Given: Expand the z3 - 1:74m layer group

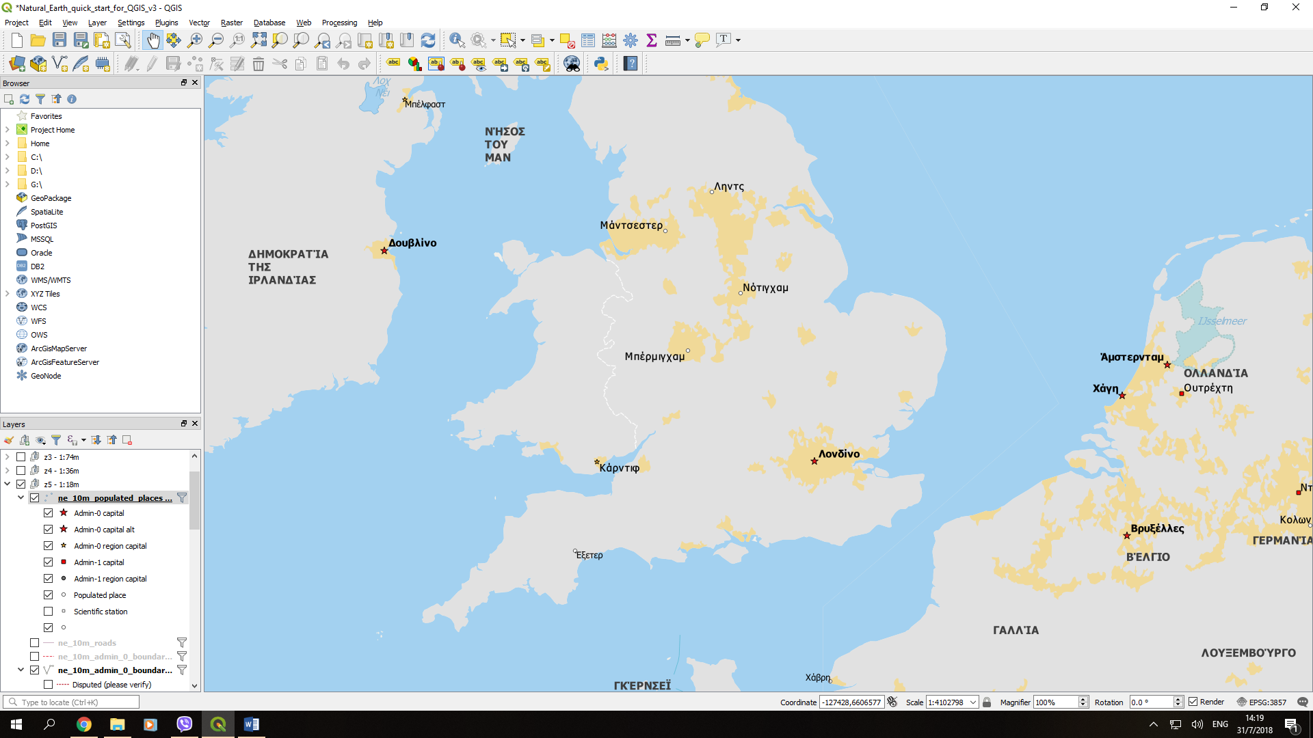Looking at the screenshot, I should (8, 456).
